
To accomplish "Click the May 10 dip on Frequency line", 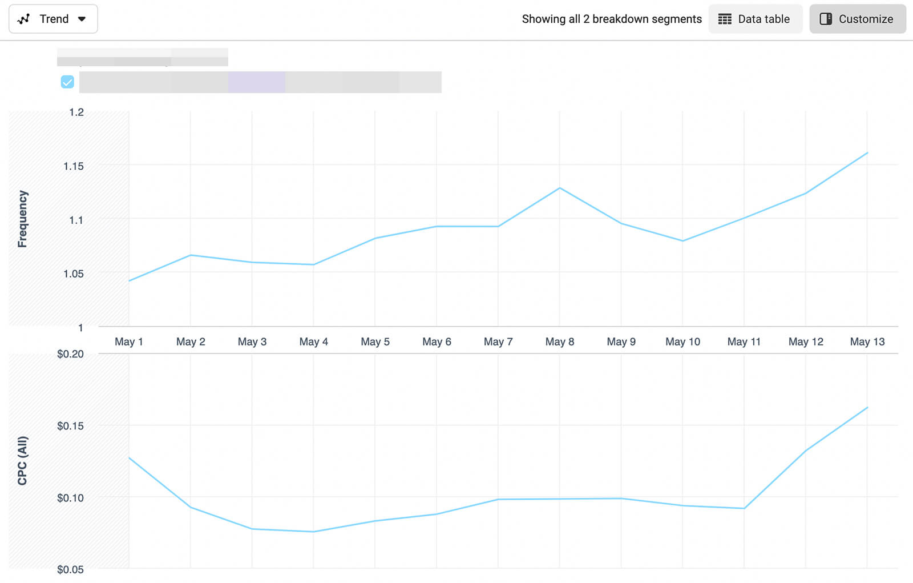I will pos(682,240).
